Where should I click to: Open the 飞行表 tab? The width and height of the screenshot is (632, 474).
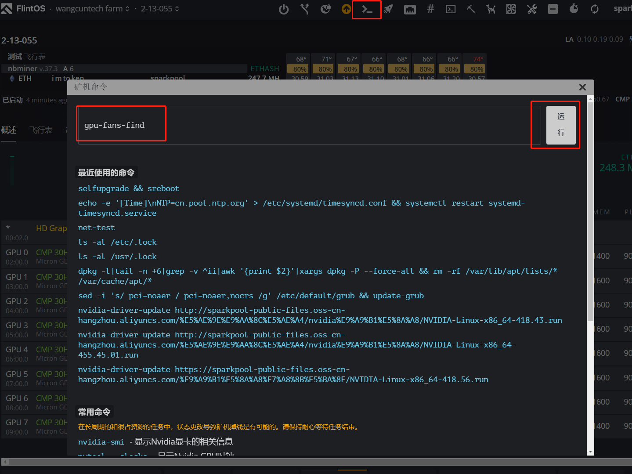click(x=41, y=130)
